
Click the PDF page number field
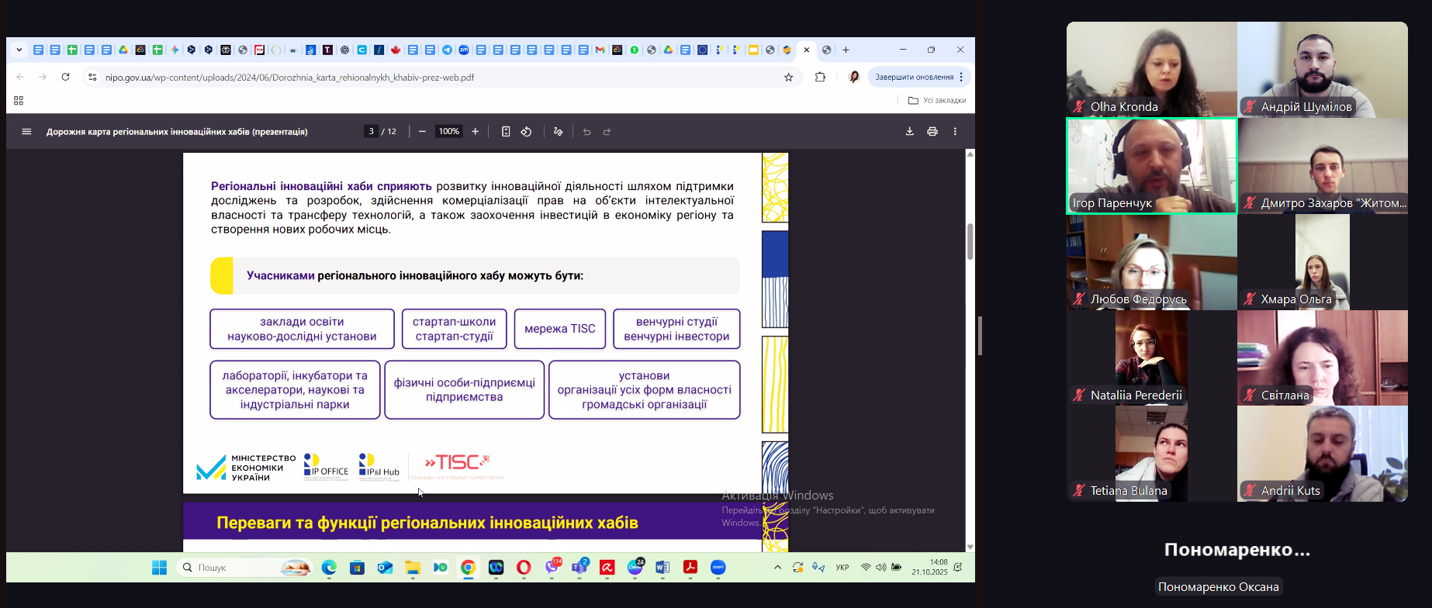tap(372, 132)
